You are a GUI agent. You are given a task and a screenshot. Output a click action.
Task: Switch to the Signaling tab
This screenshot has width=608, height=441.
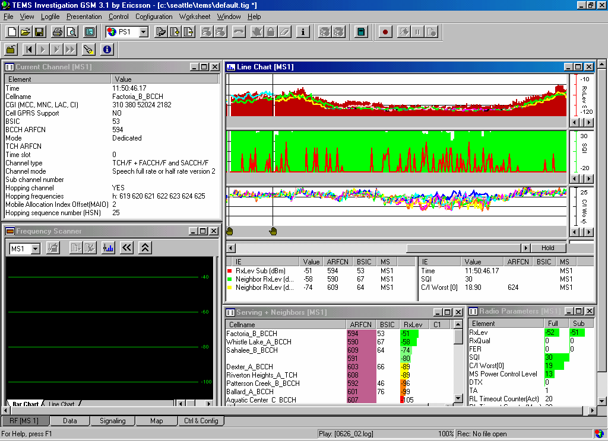click(x=112, y=421)
